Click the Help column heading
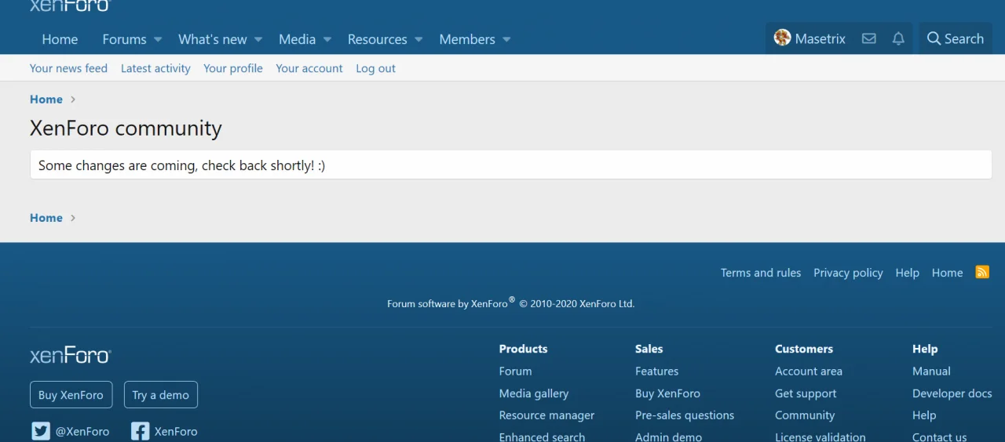This screenshot has width=1005, height=442. pyautogui.click(x=925, y=349)
